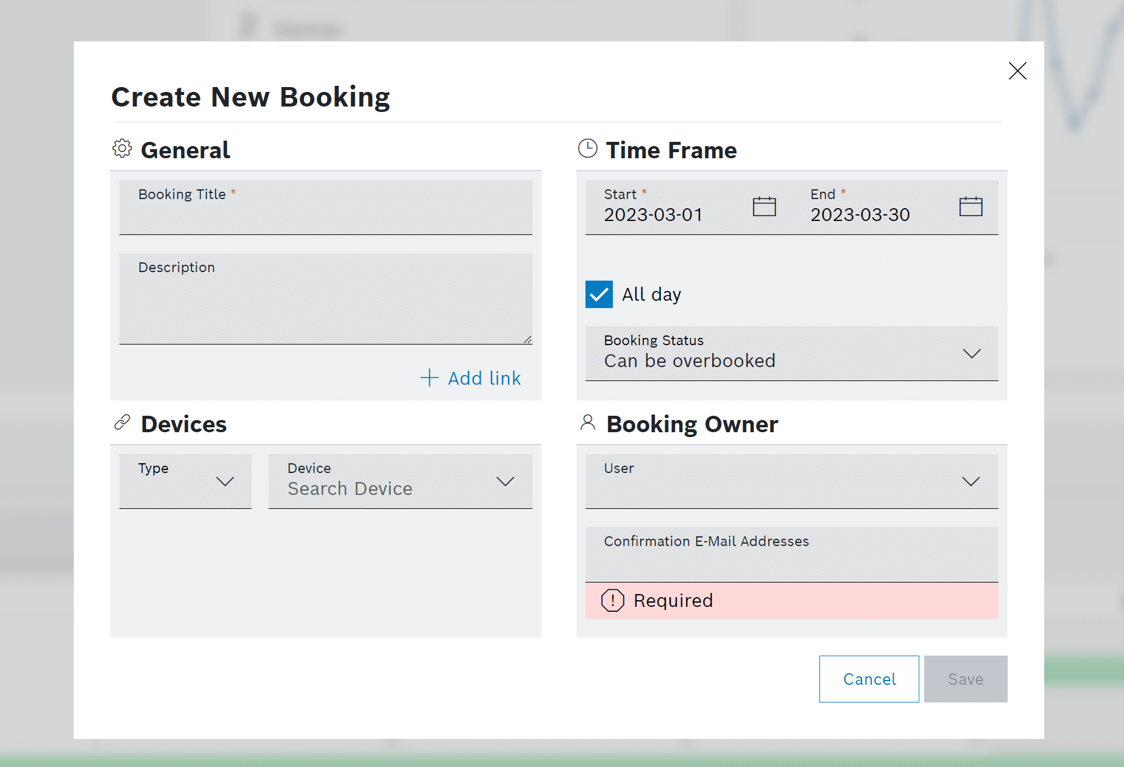Click the General section gear icon
This screenshot has width=1124, height=767.
pyautogui.click(x=122, y=149)
